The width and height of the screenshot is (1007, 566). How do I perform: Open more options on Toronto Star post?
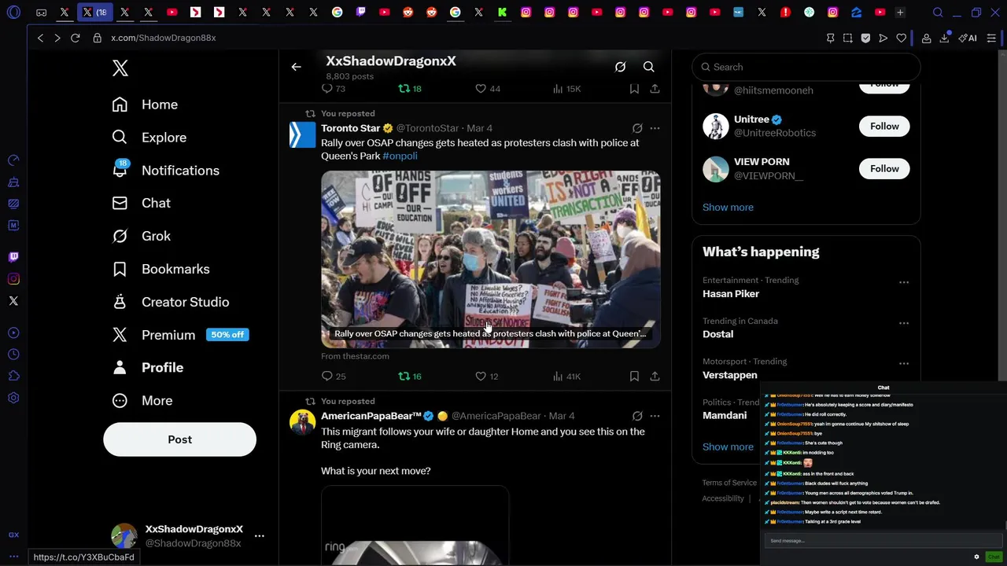pyautogui.click(x=655, y=128)
